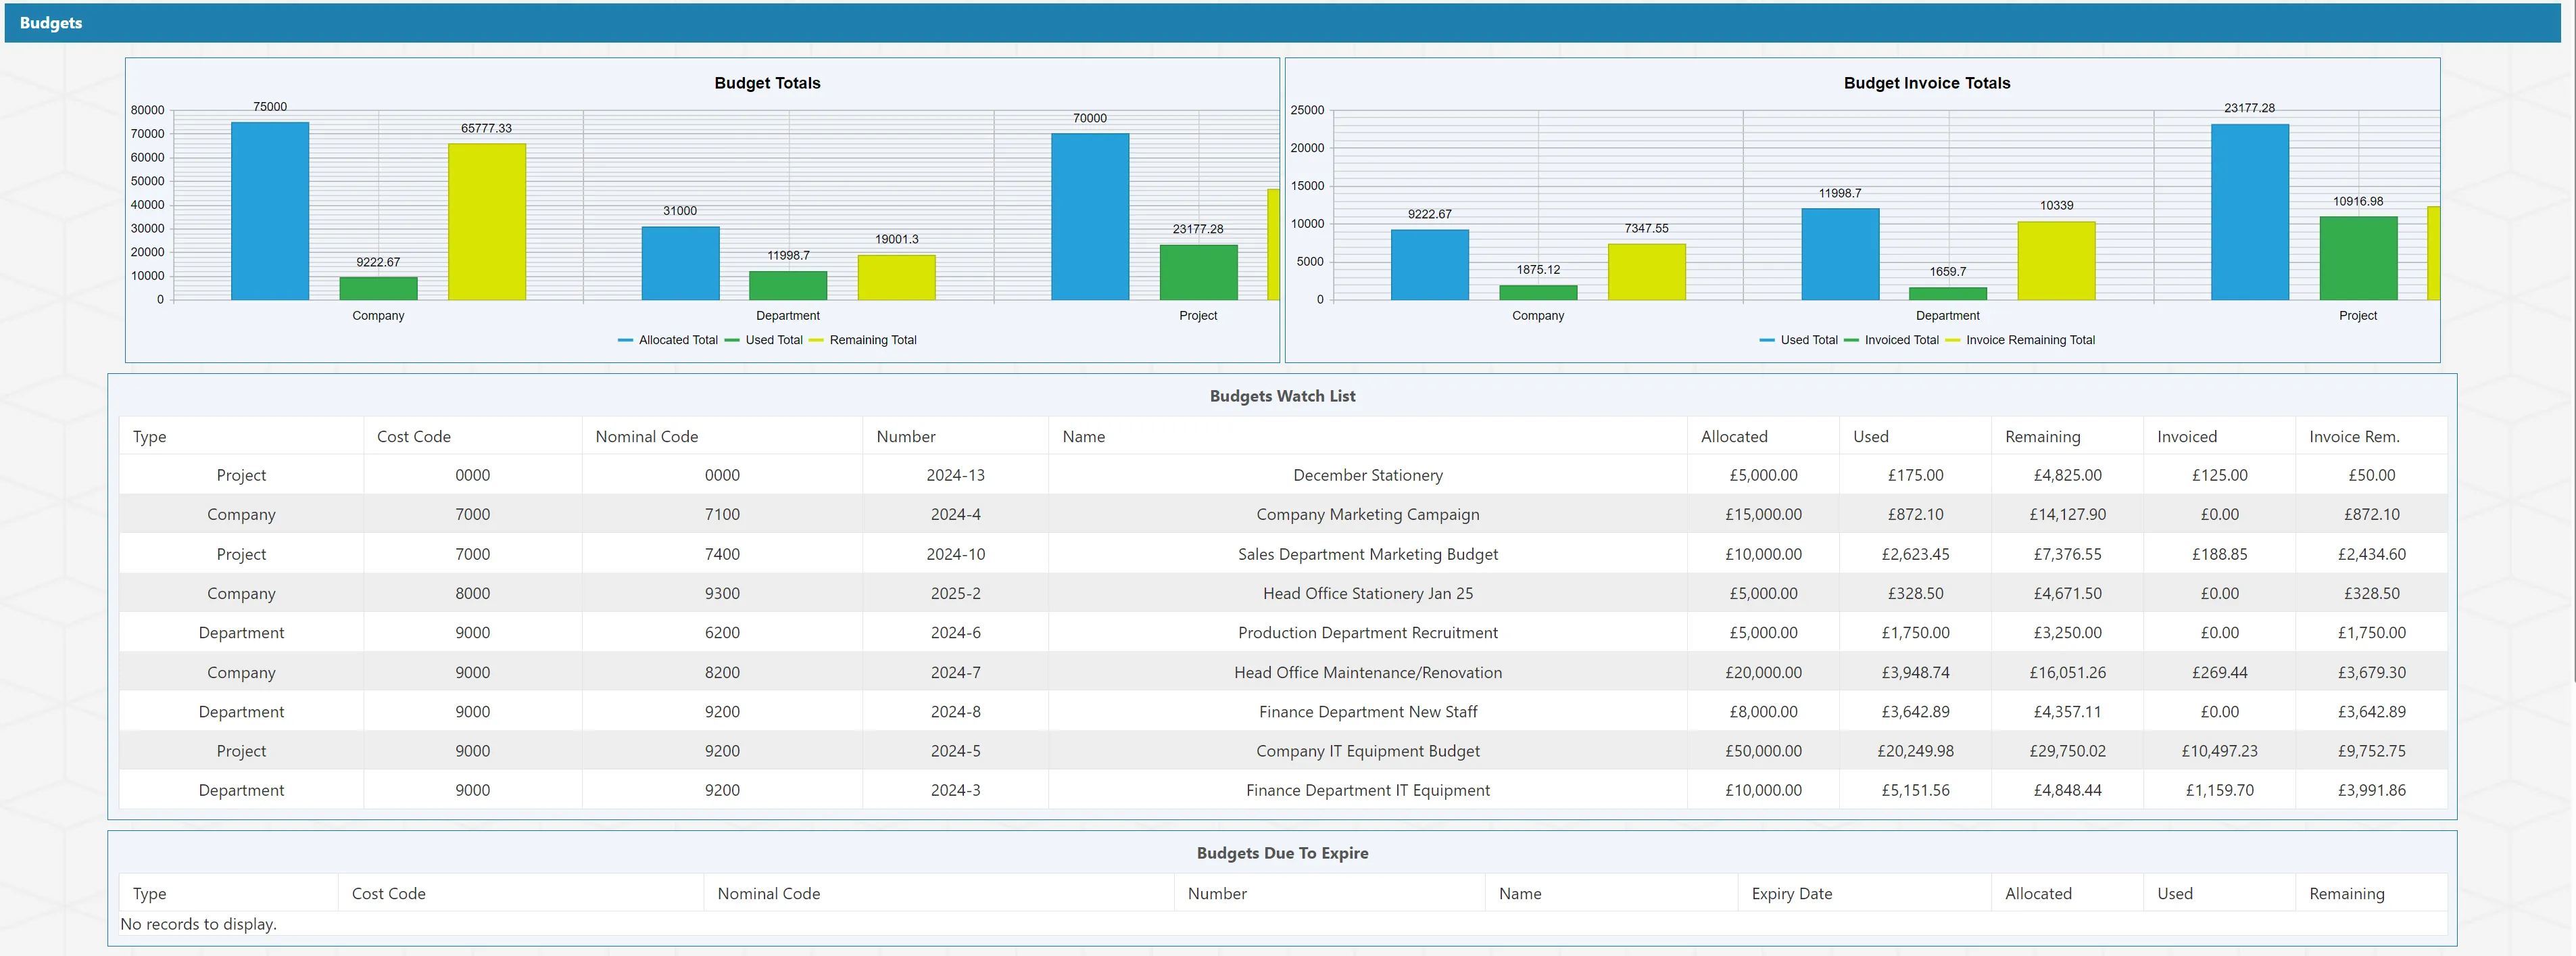Sort Watch List by Used column header
2576x956 pixels.
tap(1915, 436)
